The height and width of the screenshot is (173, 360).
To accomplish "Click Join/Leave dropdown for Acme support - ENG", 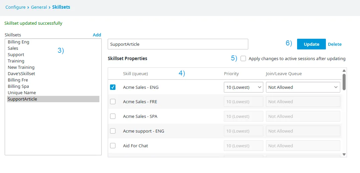I will point(303,131).
